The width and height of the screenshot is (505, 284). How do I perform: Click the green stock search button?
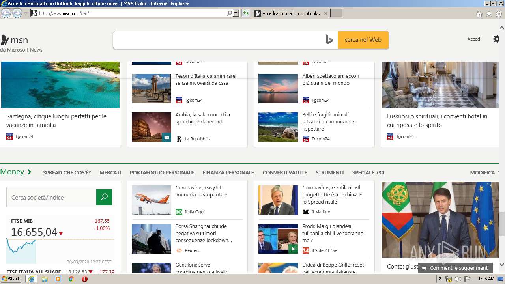(x=104, y=197)
